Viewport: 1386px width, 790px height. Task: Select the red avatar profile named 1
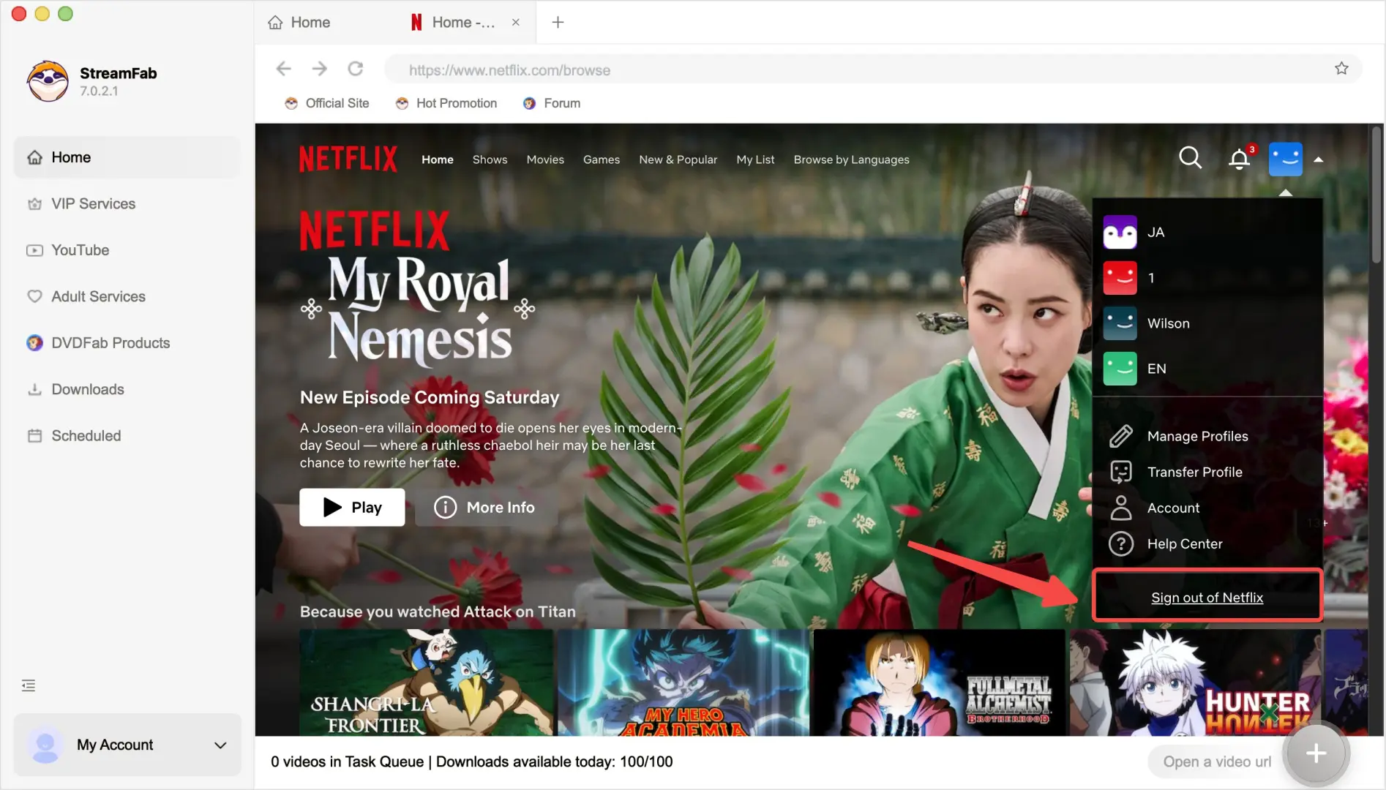[1120, 278]
